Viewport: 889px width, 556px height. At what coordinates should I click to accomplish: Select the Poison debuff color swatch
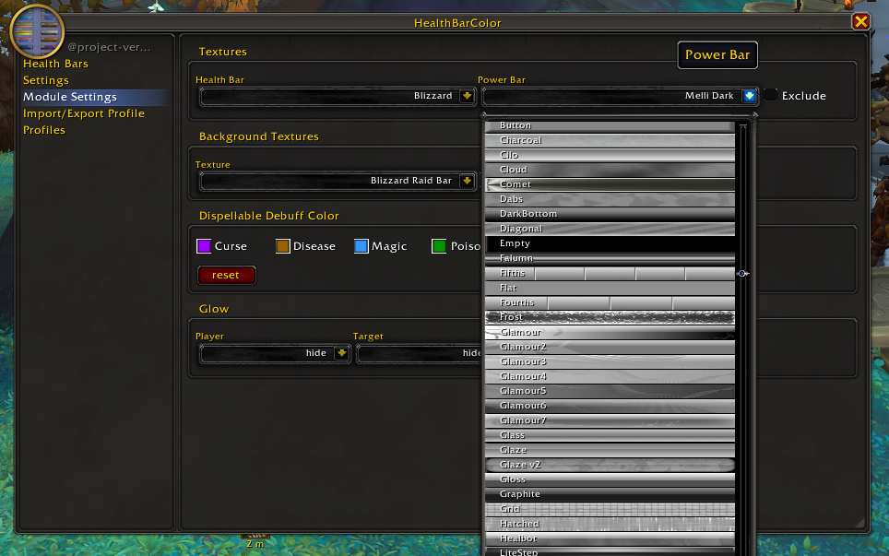click(440, 246)
